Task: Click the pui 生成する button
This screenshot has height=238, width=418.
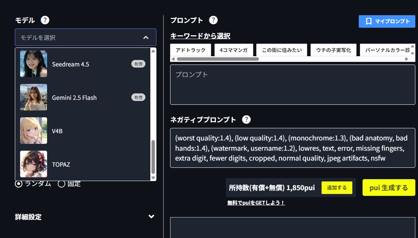Action: [x=389, y=188]
